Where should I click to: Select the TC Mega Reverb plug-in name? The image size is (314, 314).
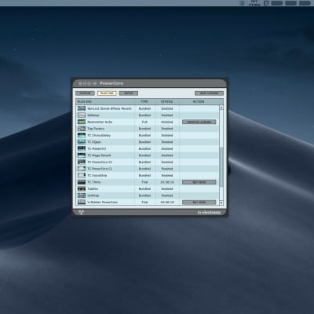tap(99, 155)
